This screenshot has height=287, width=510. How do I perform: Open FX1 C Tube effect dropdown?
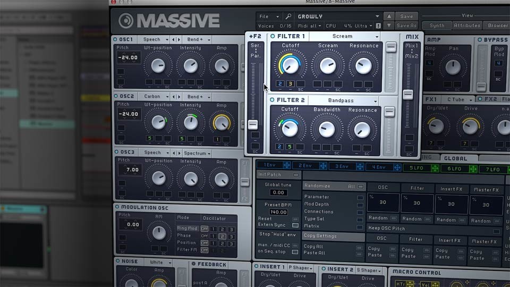[458, 99]
